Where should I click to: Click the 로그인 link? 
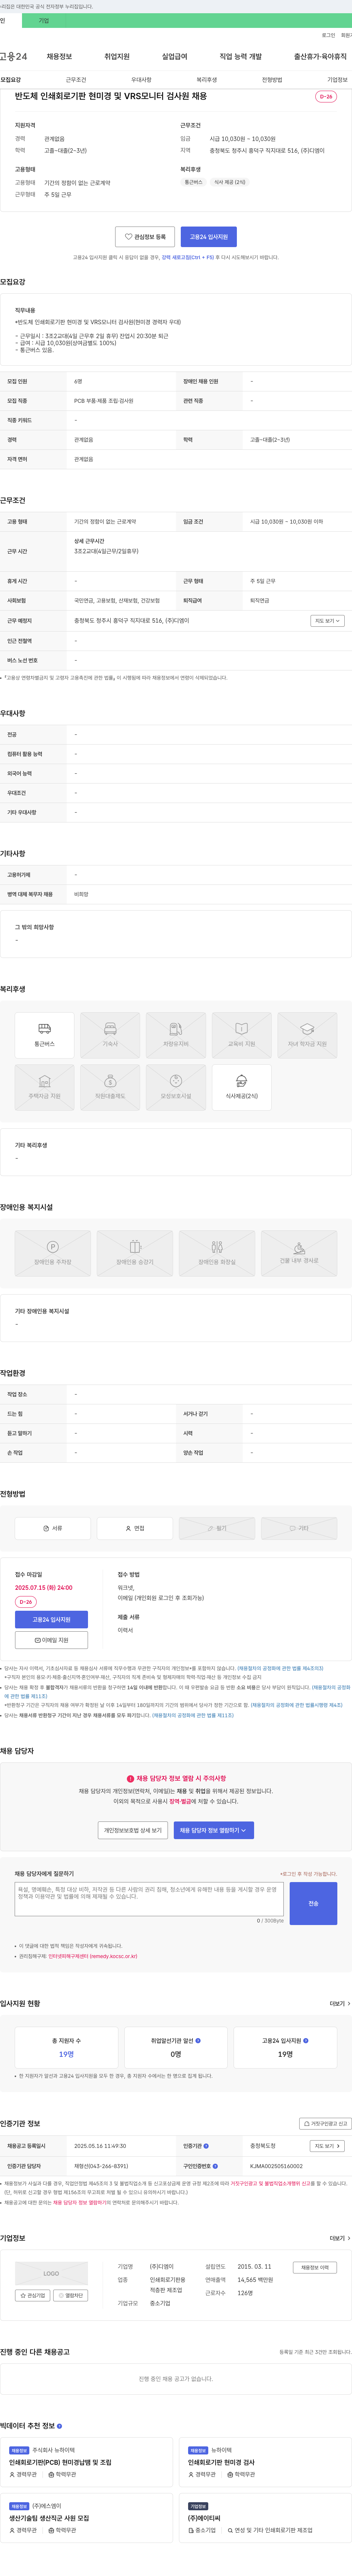[328, 35]
